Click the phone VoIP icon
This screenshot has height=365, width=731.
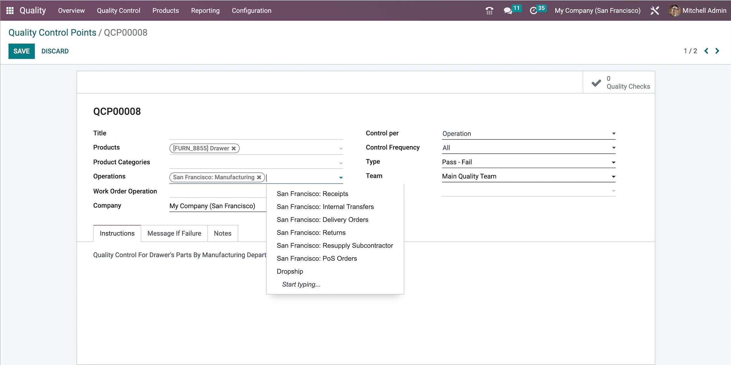pyautogui.click(x=489, y=11)
